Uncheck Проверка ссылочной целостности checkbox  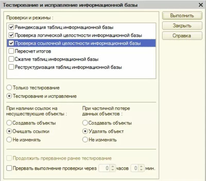coord(11,43)
